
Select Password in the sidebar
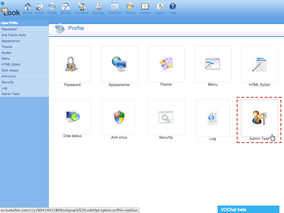point(24,29)
